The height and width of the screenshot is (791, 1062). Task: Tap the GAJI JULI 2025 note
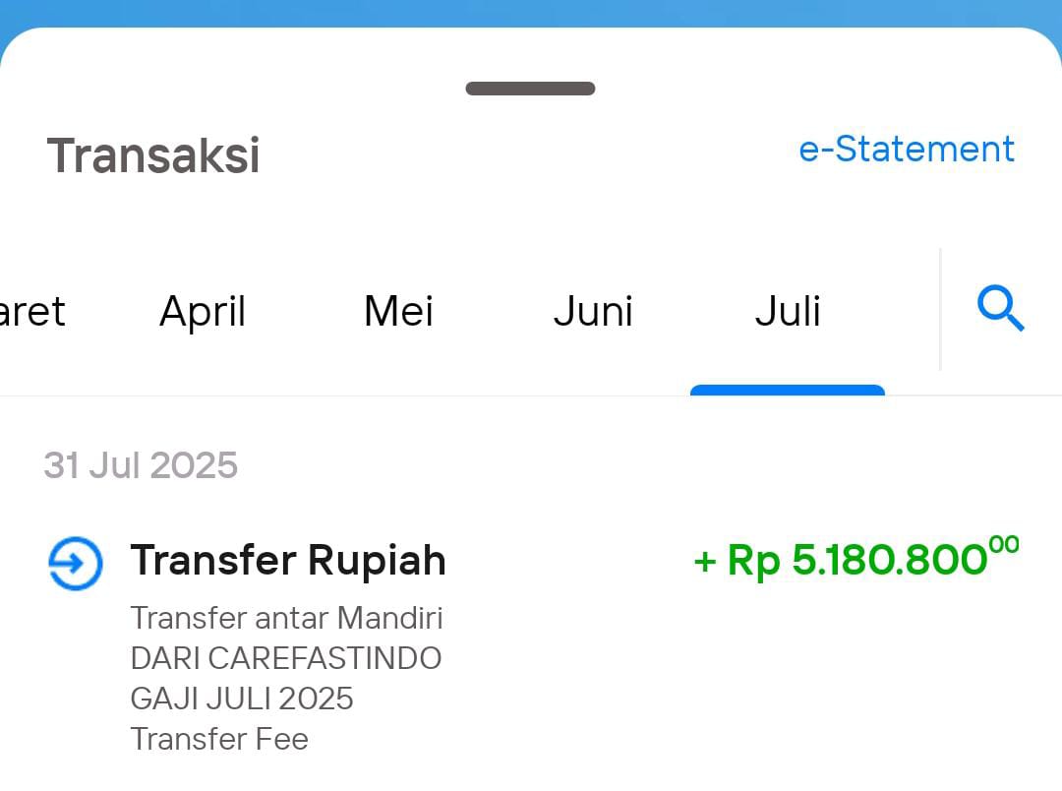tap(242, 699)
